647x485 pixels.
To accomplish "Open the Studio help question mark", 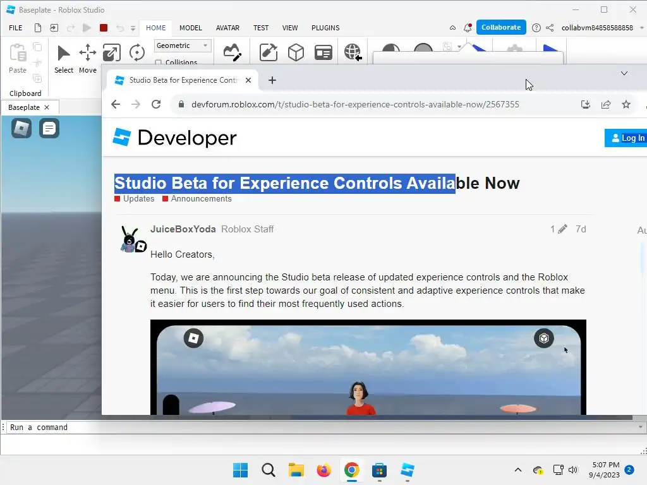I will 536,28.
